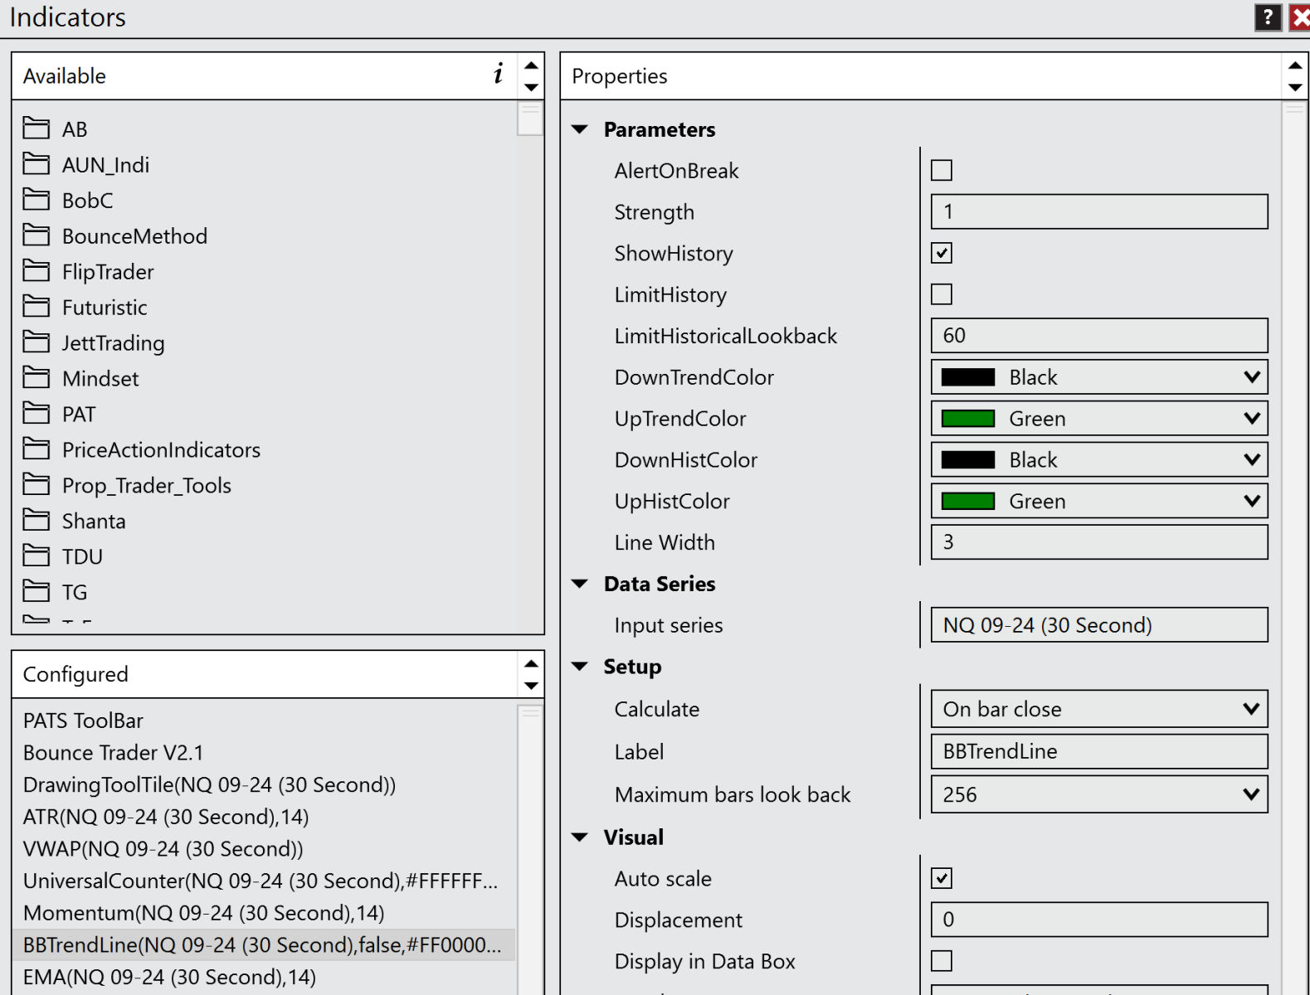Viewport: 1310px width, 995px height.
Task: Open the PAT folder icon
Action: tap(36, 413)
